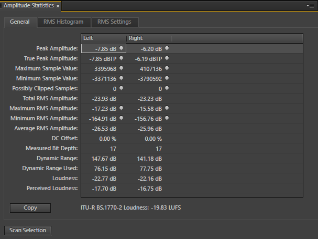This screenshot has width=318, height=239.
Task: Go to Left Maximum RMS Amplitude marker
Action: tap(121, 108)
